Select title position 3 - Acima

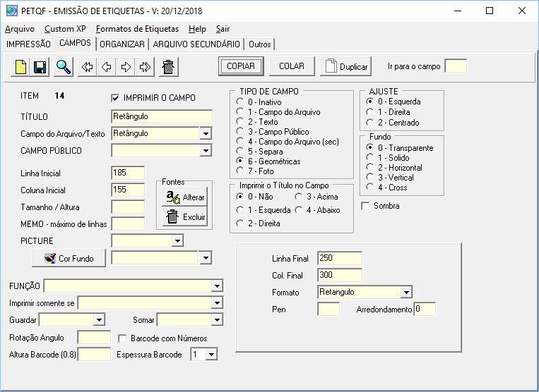298,197
